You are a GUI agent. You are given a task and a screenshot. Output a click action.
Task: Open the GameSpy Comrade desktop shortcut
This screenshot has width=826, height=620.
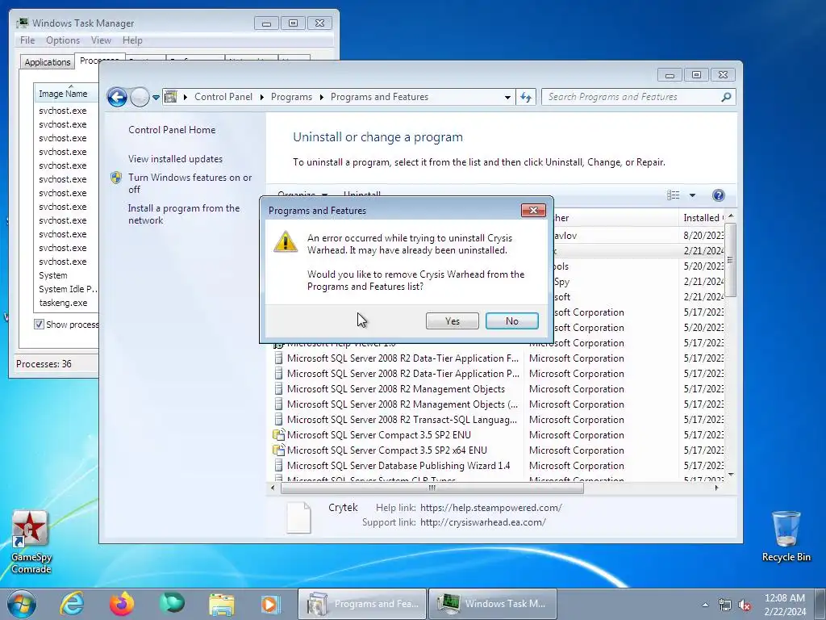point(31,542)
